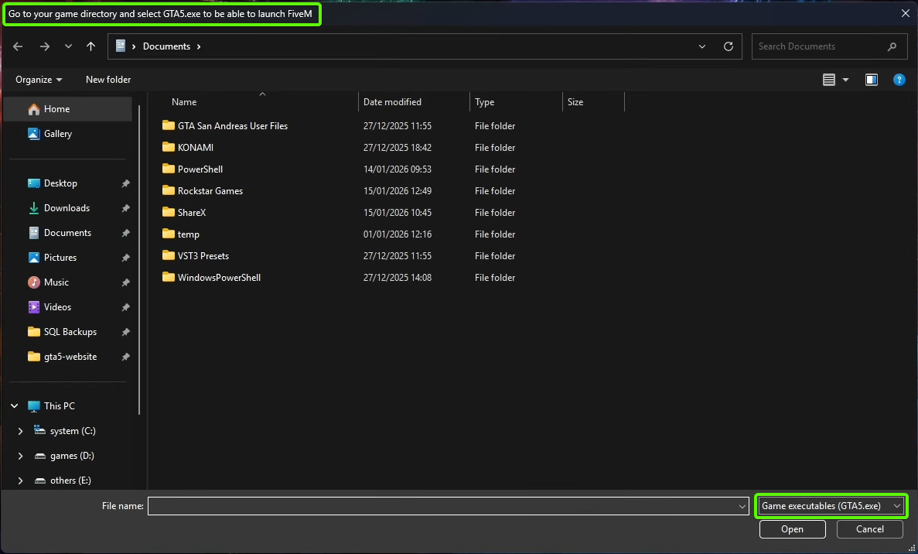Viewport: 918px width, 554px height.
Task: Open Videos in the sidebar
Action: pos(57,307)
